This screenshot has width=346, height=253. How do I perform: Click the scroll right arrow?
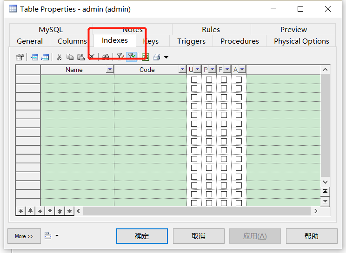click(316, 211)
